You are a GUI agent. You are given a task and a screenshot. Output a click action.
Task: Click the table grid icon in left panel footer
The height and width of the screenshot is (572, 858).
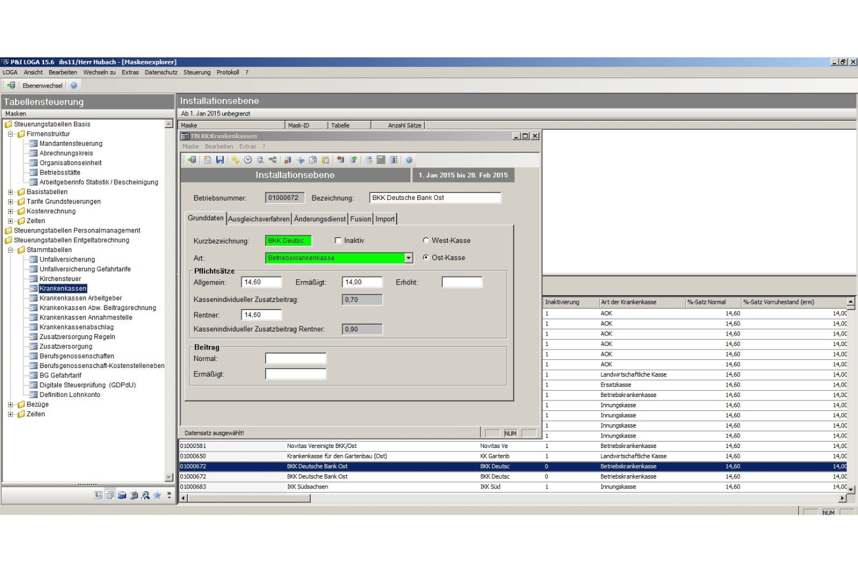110,495
